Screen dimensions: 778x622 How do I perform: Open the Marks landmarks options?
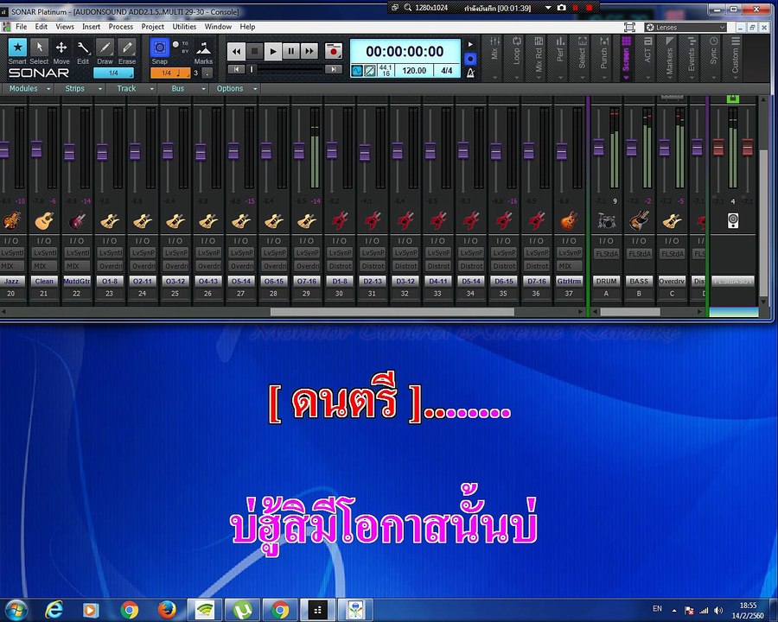click(x=203, y=48)
